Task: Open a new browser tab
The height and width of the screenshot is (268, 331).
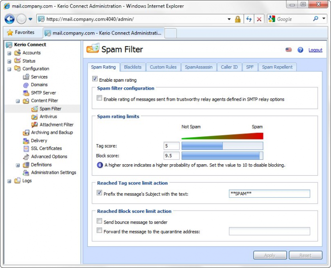Action: coord(170,33)
